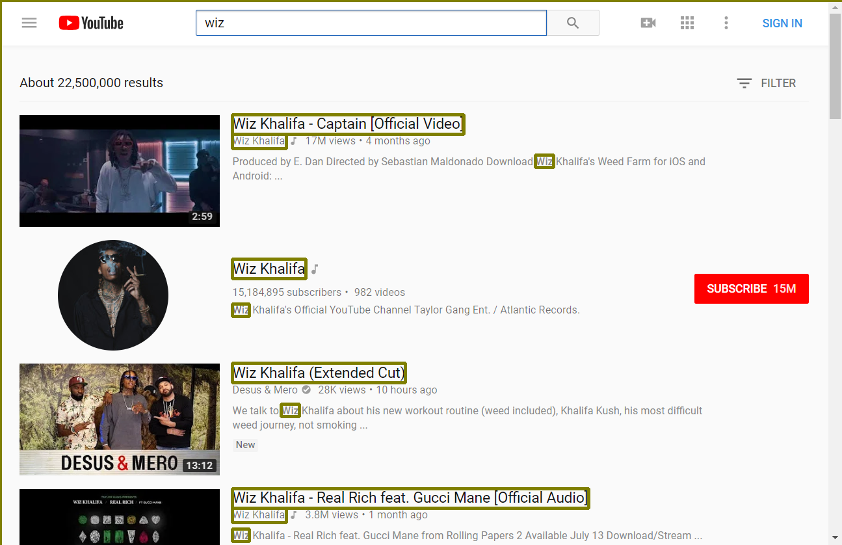The image size is (842, 545).
Task: Click music note beside 17M views video
Action: pos(294,141)
